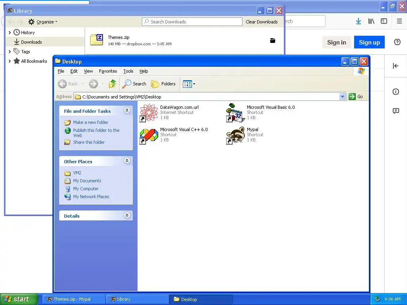407x305 pixels.
Task: Collapse the File and Folder Tasks panel
Action: (127, 110)
